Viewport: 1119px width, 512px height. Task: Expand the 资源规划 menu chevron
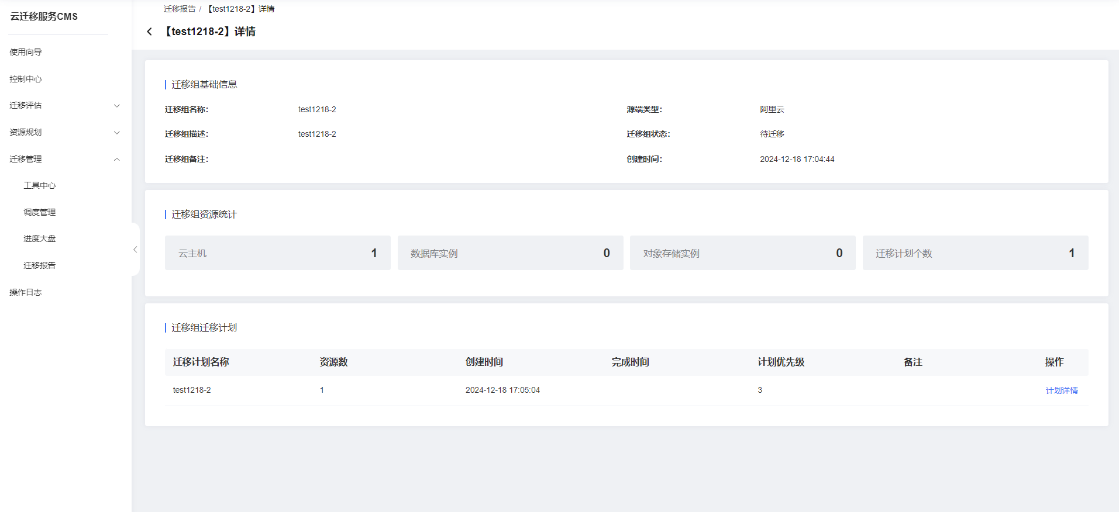(116, 133)
